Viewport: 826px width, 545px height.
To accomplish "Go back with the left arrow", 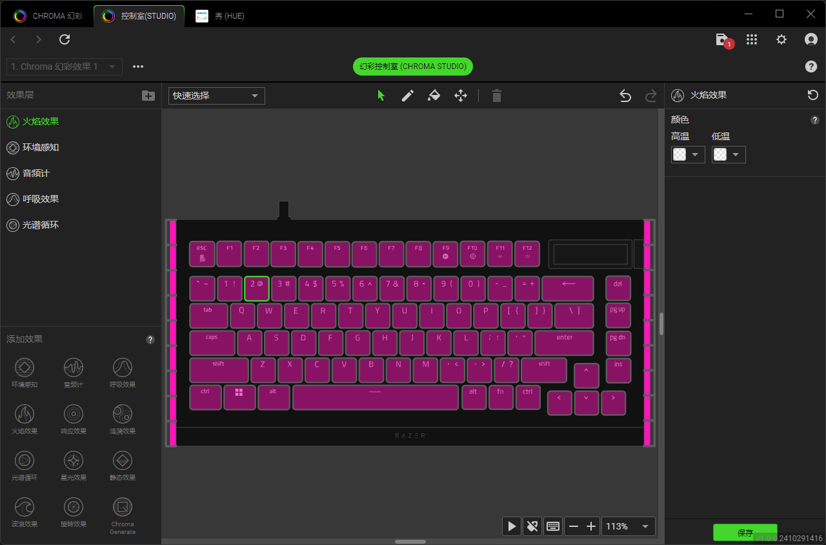I will click(x=13, y=39).
